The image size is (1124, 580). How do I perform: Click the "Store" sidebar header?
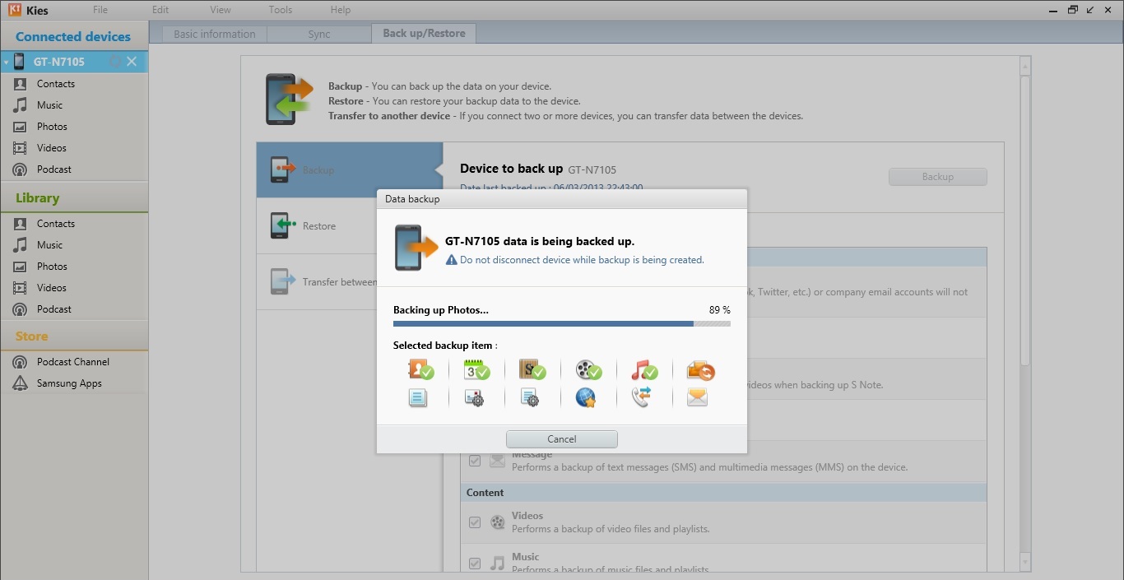click(x=31, y=336)
